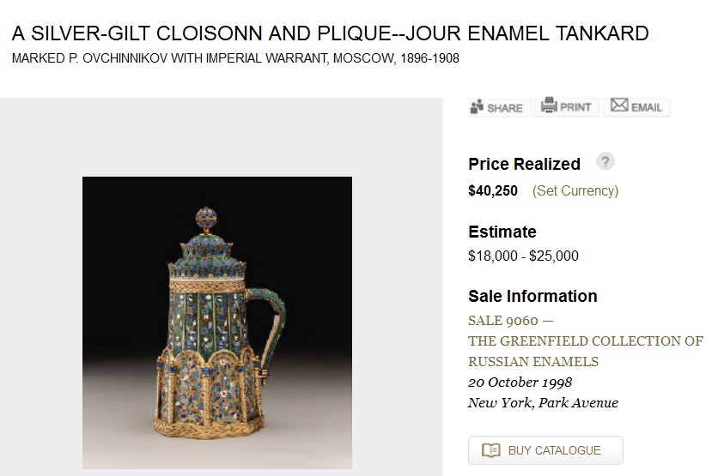The width and height of the screenshot is (724, 476).
Task: Click the PRINT button label
Action: [x=575, y=107]
